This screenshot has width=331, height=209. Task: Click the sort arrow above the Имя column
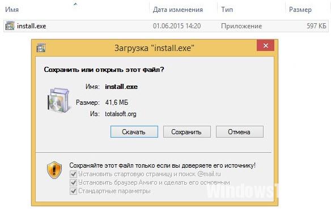click(x=75, y=4)
